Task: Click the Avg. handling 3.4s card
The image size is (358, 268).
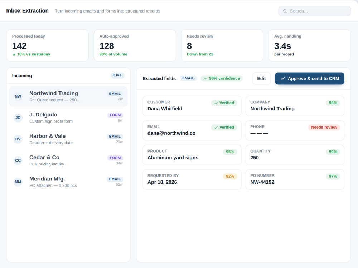Action: coord(310,45)
